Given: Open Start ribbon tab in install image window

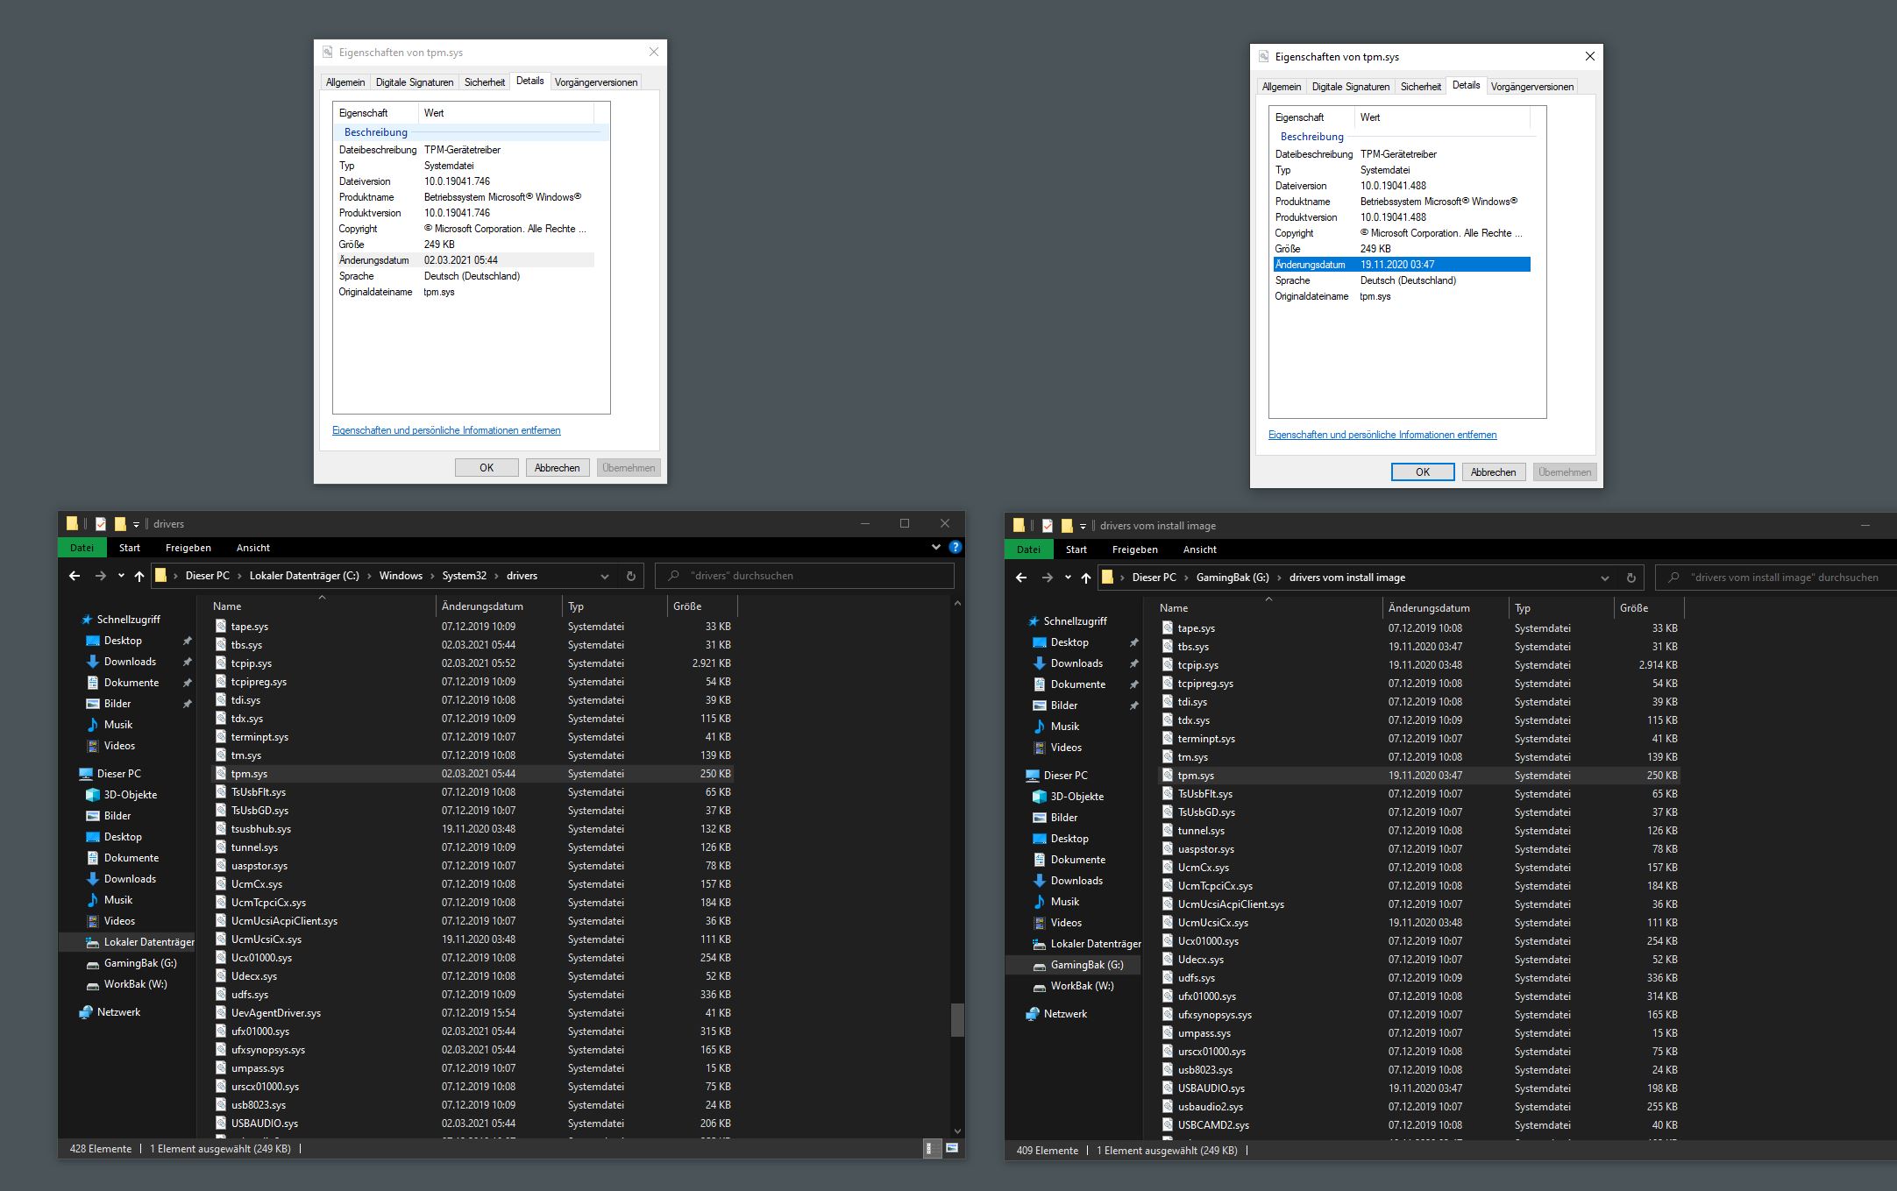Looking at the screenshot, I should (1076, 549).
